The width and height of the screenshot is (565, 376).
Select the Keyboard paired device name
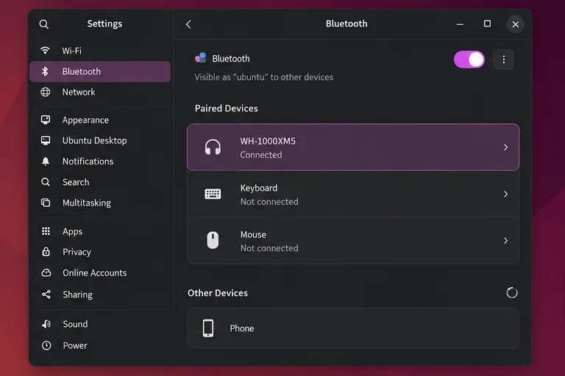(259, 188)
